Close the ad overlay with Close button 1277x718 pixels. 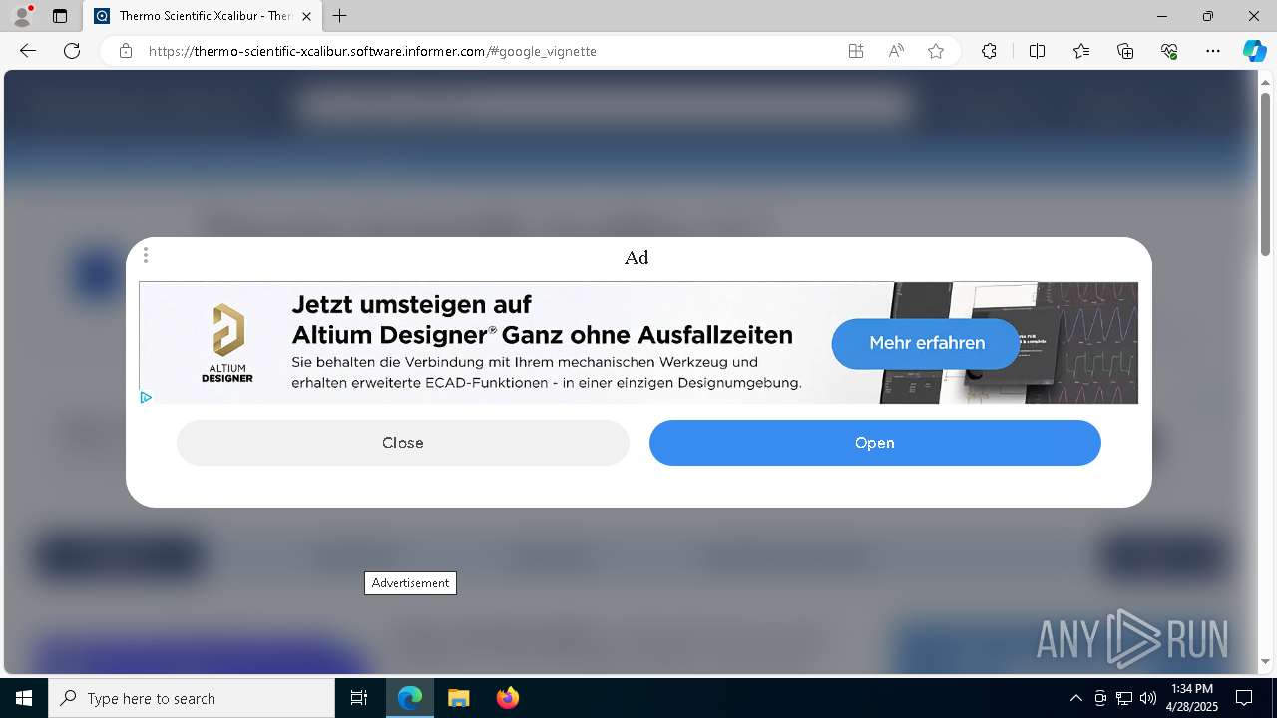pos(403,443)
